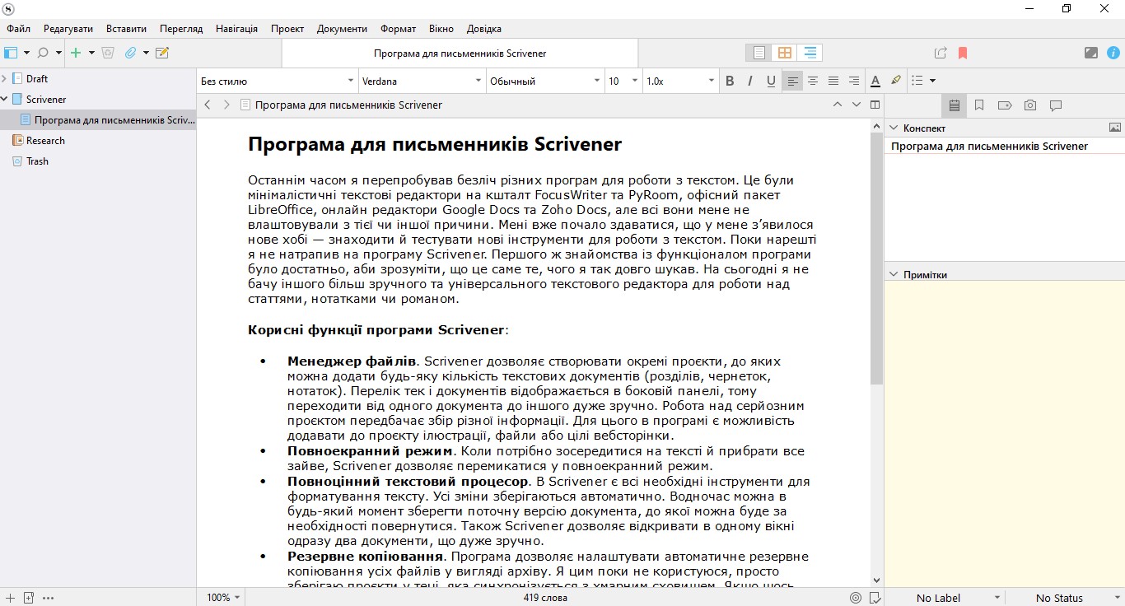
Task: Click the highlighter pen icon
Action: tap(896, 81)
